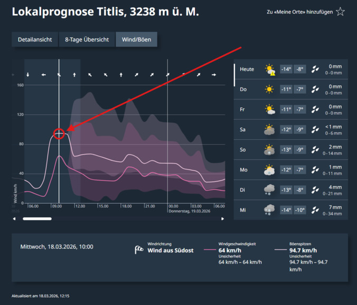Switch to the 8-Tage Übersicht tab

(x=87, y=40)
